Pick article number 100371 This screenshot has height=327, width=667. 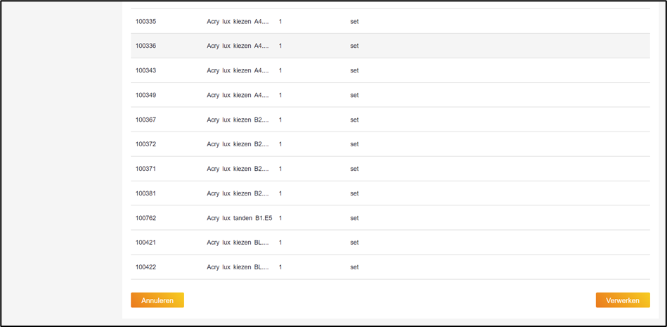click(x=146, y=169)
